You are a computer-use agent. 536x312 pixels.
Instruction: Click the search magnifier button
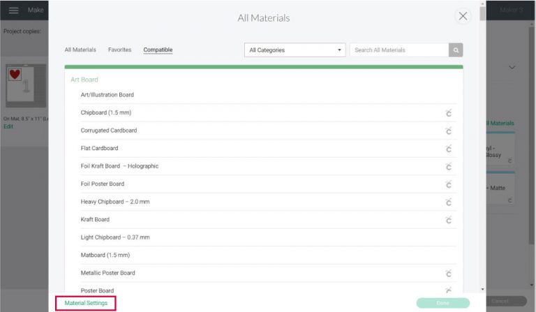click(456, 50)
